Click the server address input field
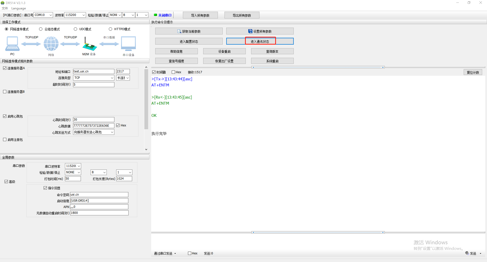 tap(94, 71)
